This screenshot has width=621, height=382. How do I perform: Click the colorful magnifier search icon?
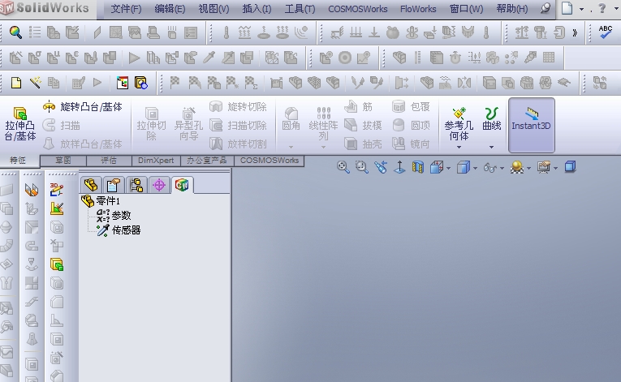click(x=15, y=32)
